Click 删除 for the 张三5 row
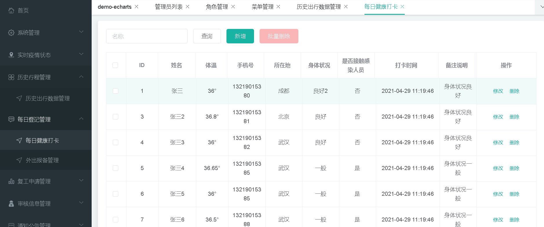544x227 pixels. (514, 194)
